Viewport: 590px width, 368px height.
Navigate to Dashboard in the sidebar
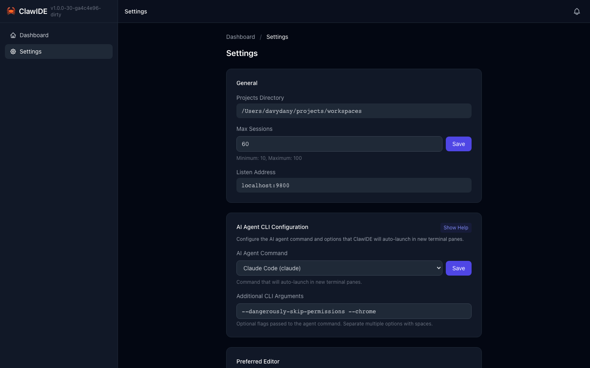(34, 35)
